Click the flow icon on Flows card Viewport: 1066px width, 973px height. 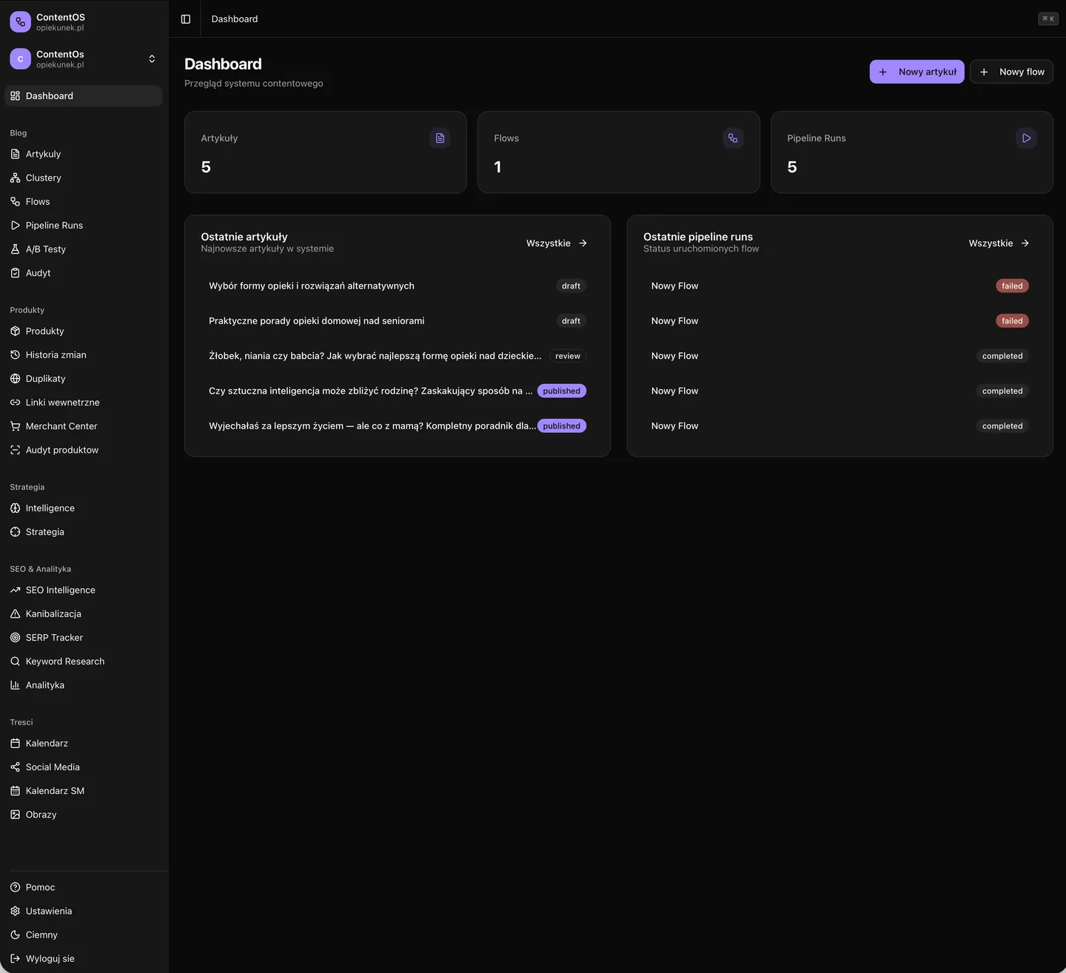(x=733, y=138)
